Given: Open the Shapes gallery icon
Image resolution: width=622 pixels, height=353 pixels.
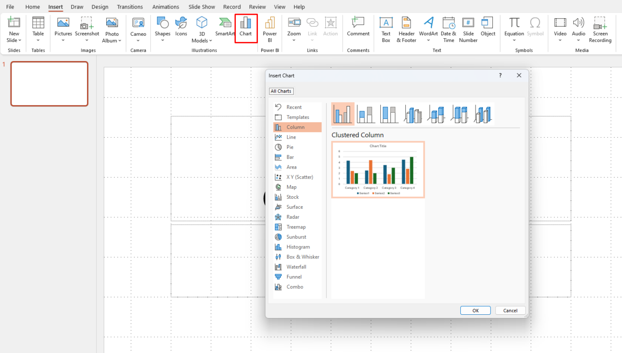Looking at the screenshot, I should point(163,22).
